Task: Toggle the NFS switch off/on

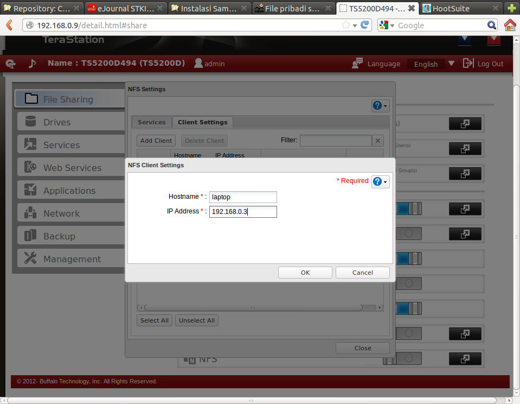Action: (402, 358)
